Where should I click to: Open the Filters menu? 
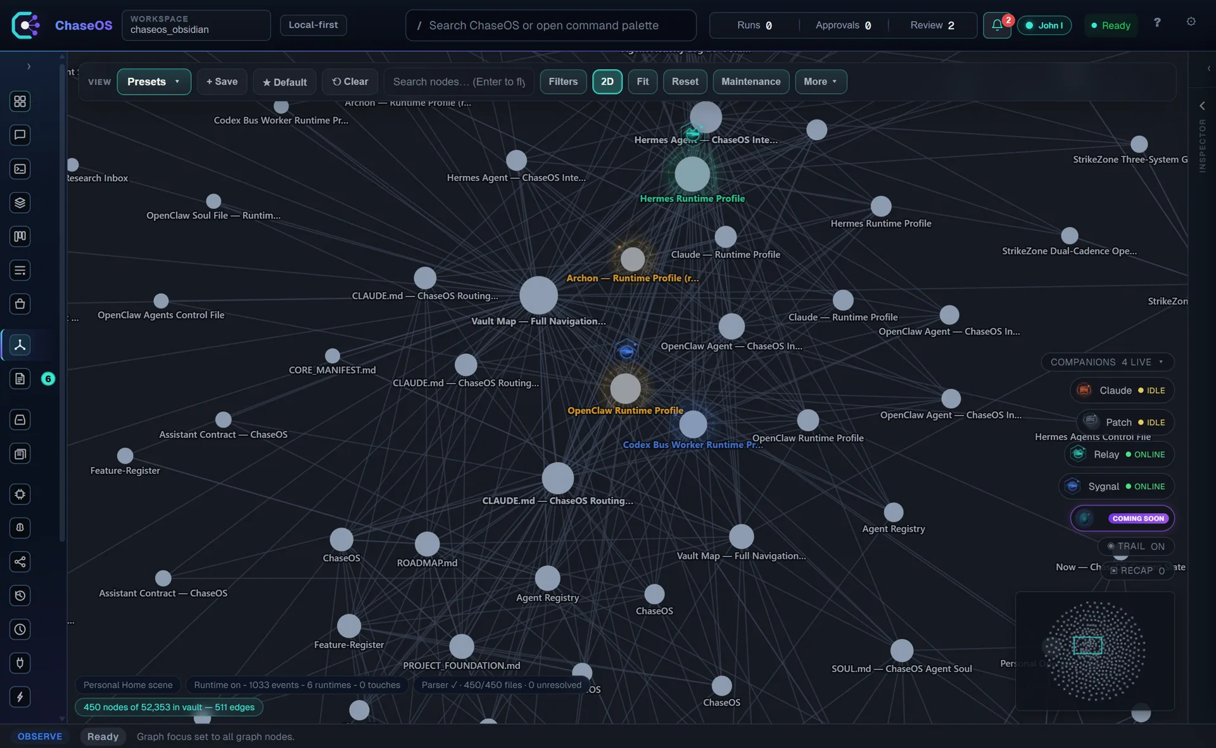pos(563,82)
